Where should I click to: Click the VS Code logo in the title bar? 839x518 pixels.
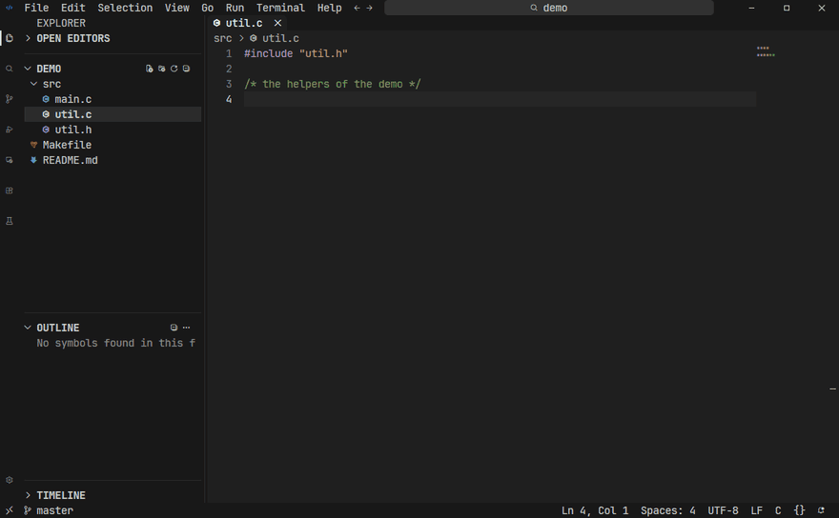(10, 8)
